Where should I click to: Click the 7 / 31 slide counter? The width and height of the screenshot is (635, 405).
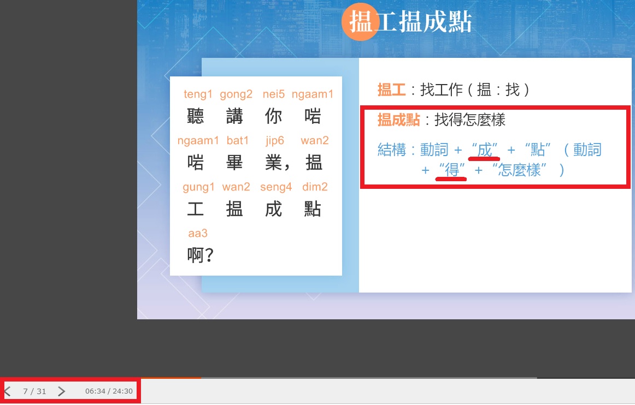point(34,391)
